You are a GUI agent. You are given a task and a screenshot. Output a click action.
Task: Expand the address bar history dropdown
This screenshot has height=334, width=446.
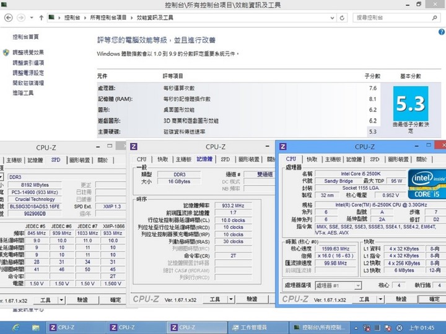click(332, 17)
